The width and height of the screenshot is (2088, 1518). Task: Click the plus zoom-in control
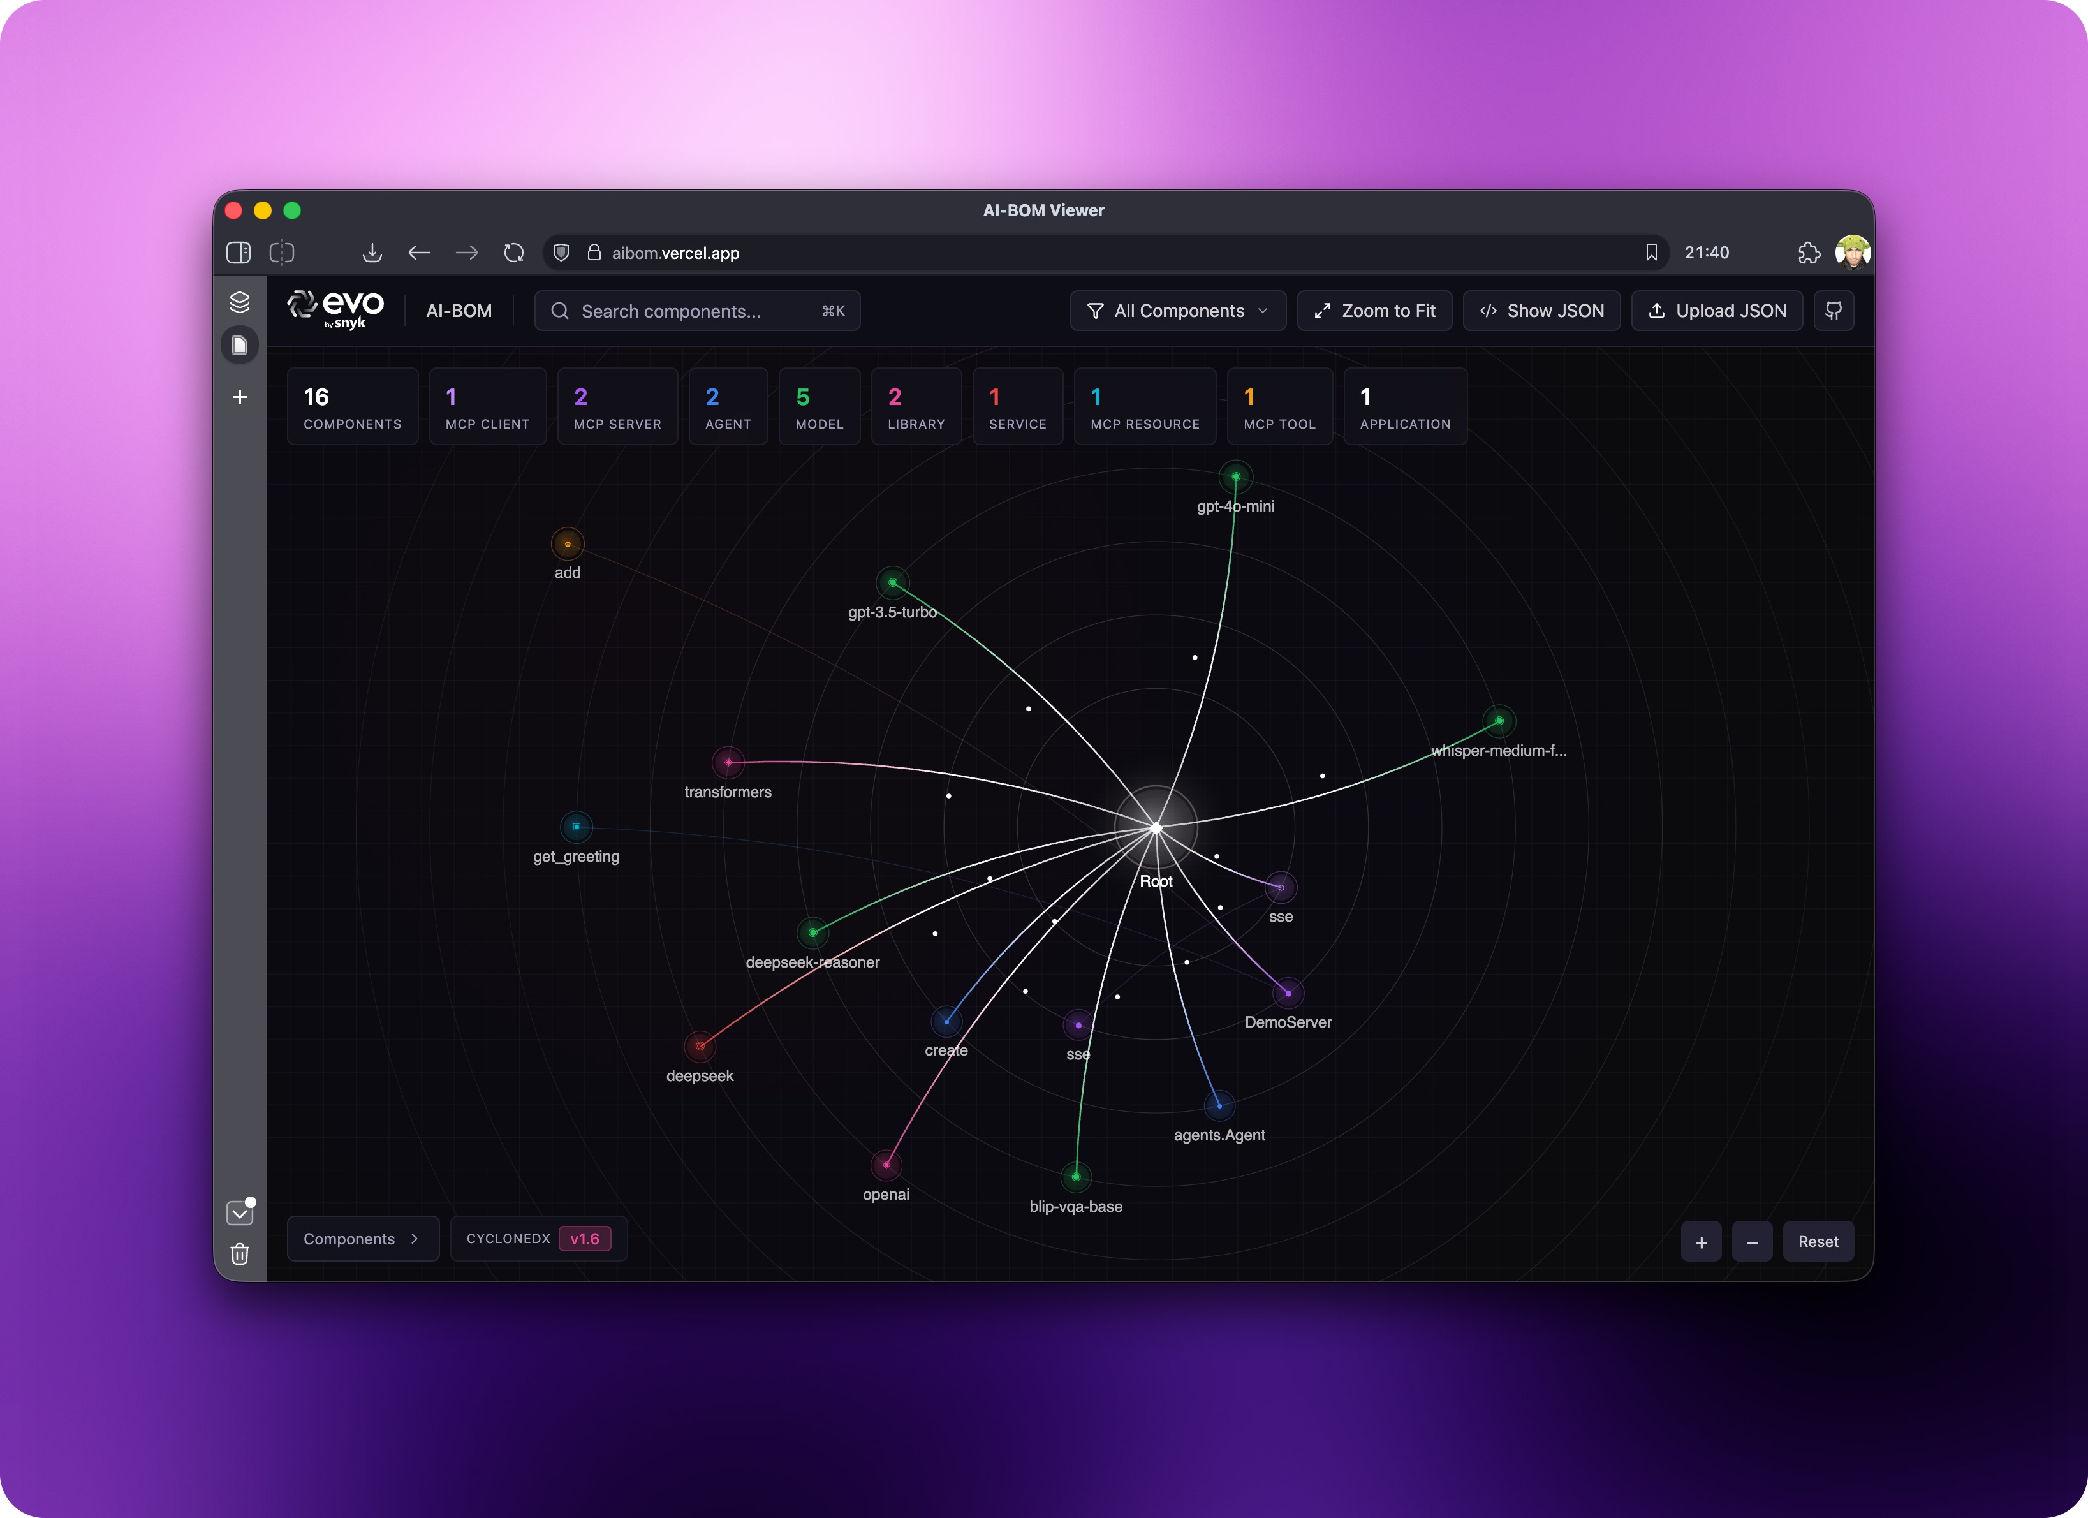click(x=1700, y=1242)
